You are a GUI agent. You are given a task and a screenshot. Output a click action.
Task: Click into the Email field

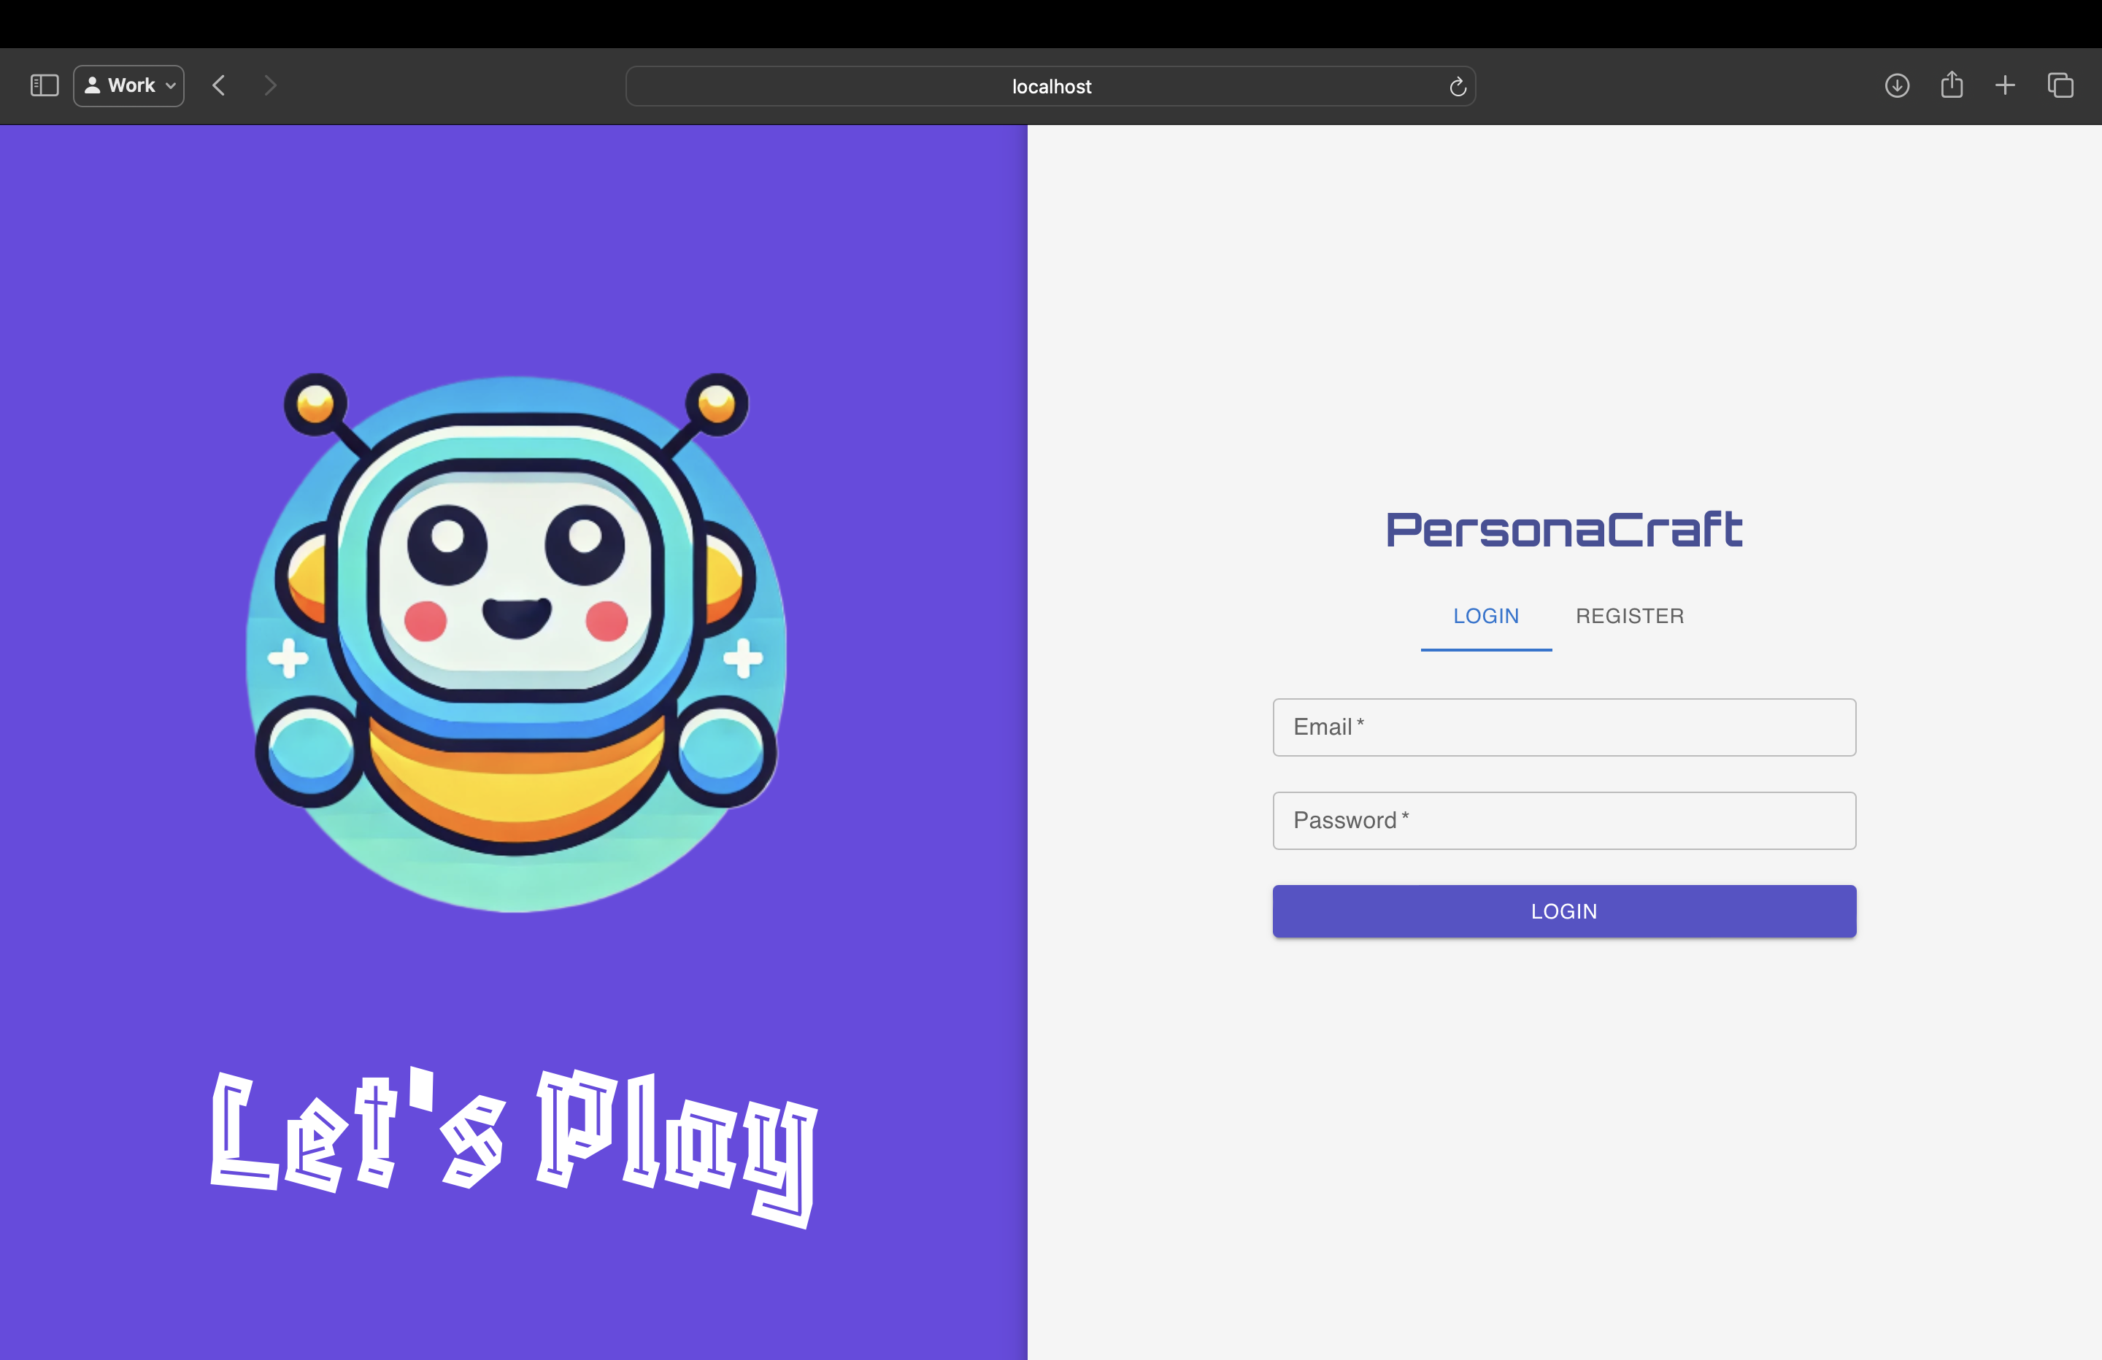coord(1563,727)
